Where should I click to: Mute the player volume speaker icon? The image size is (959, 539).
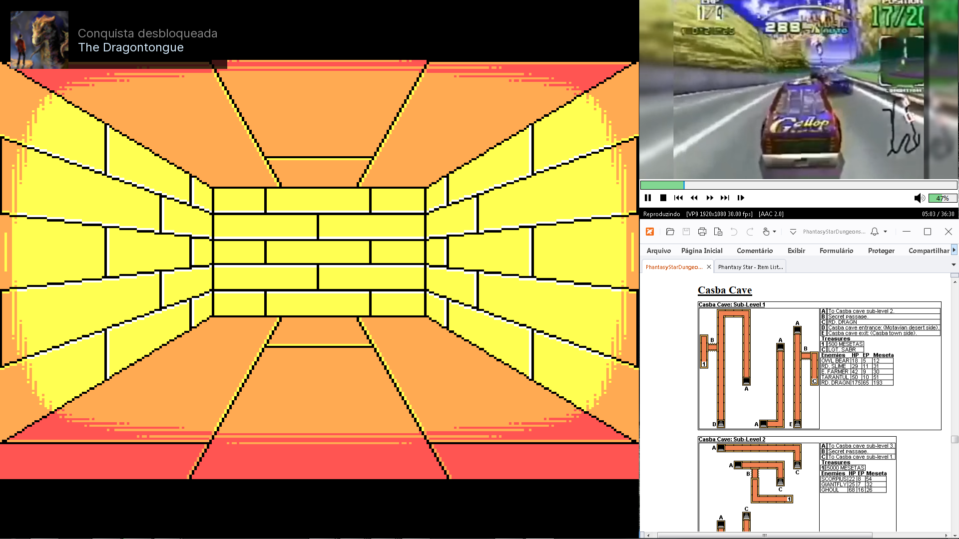click(x=919, y=198)
